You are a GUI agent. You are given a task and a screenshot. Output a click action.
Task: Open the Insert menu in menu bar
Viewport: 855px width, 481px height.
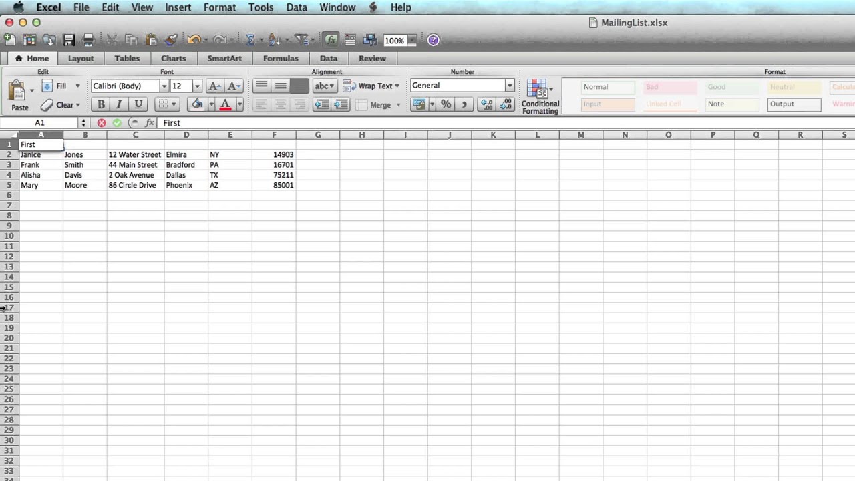click(x=178, y=7)
